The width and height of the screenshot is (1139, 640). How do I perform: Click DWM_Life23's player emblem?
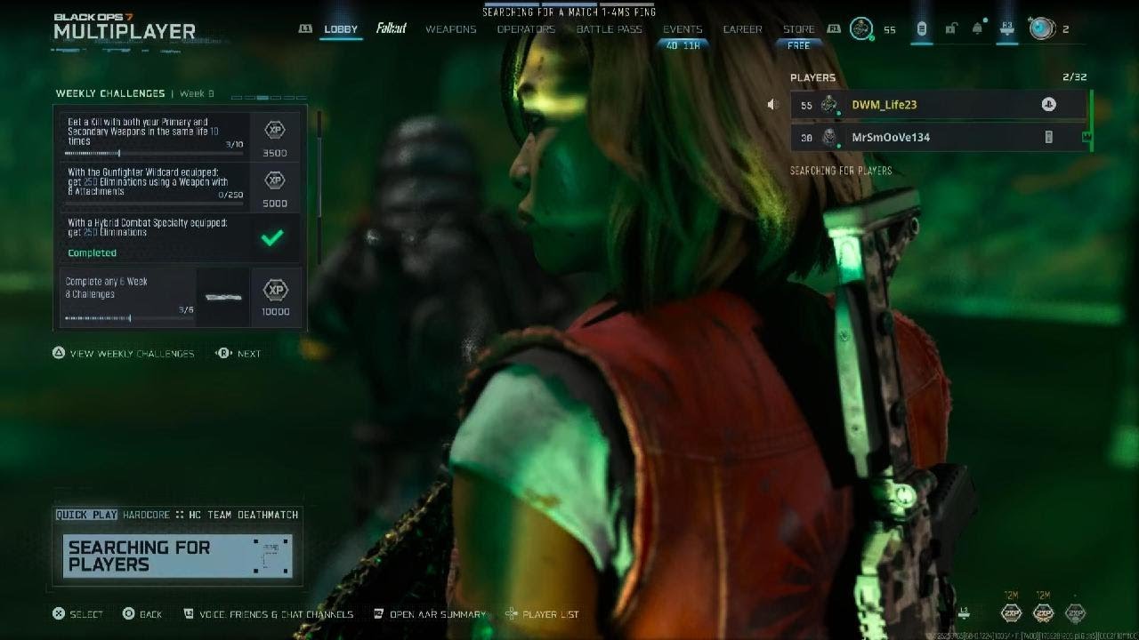829,105
